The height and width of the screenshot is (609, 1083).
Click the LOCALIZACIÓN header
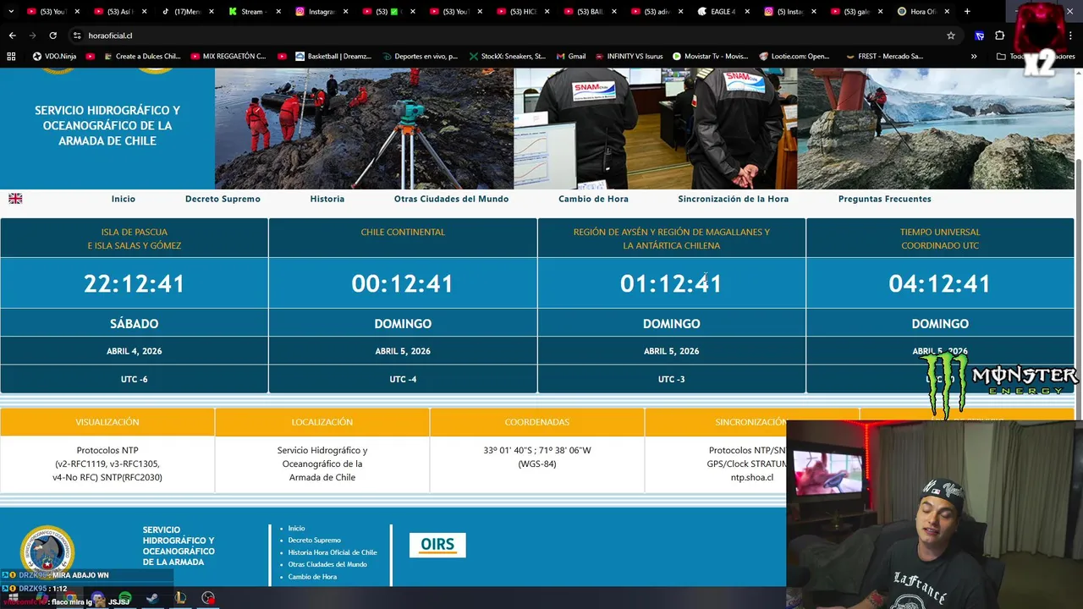pos(322,422)
